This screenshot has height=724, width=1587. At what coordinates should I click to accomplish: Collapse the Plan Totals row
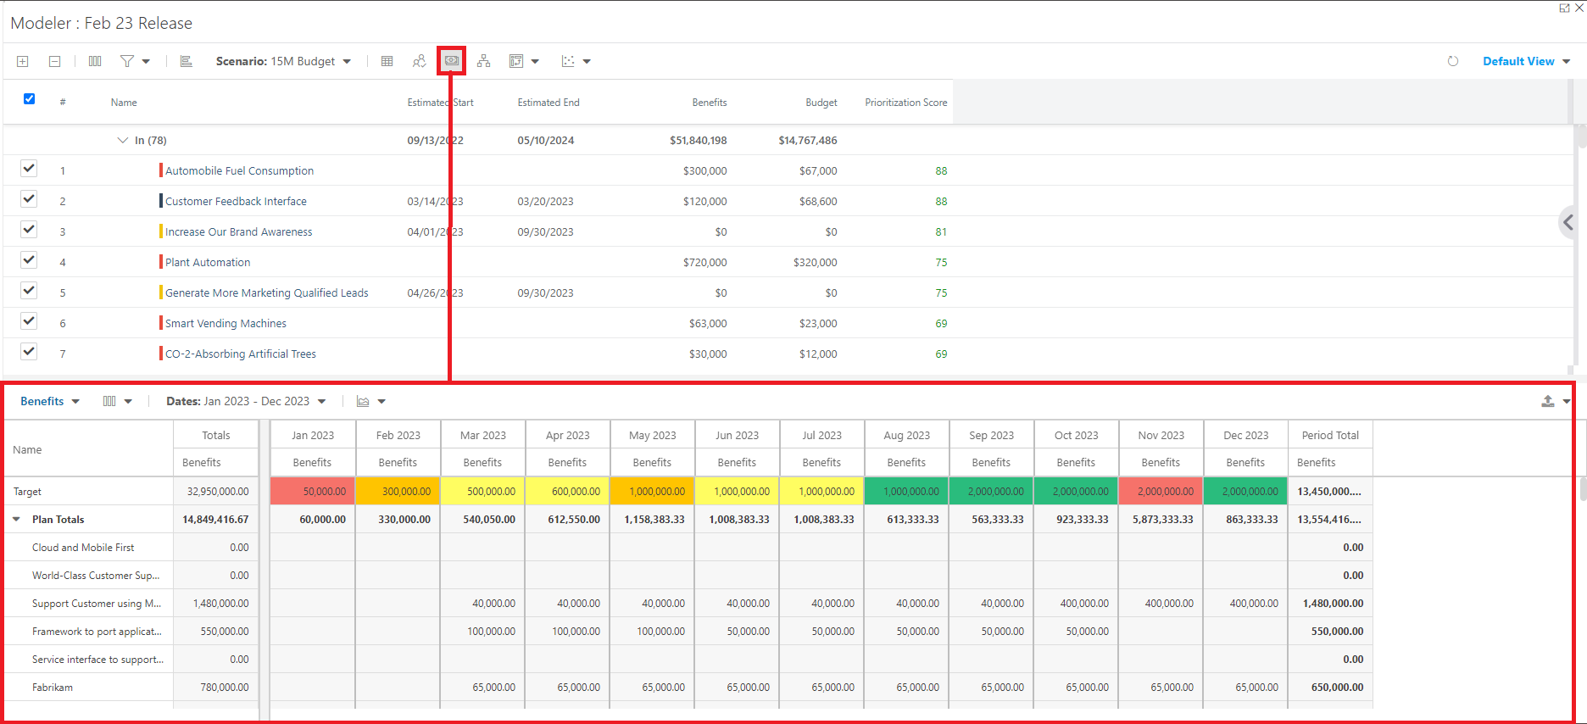16,519
